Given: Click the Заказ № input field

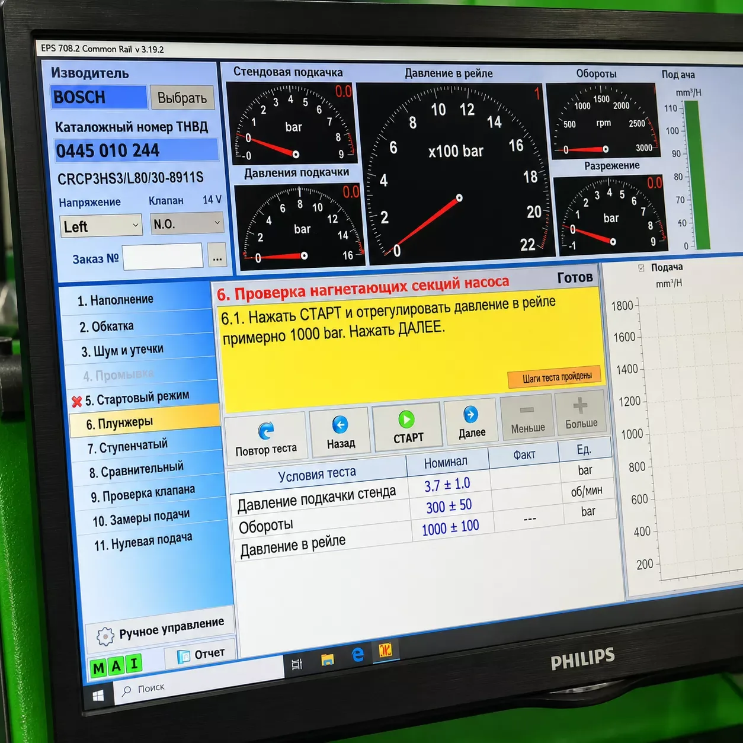Looking at the screenshot, I should click(162, 257).
